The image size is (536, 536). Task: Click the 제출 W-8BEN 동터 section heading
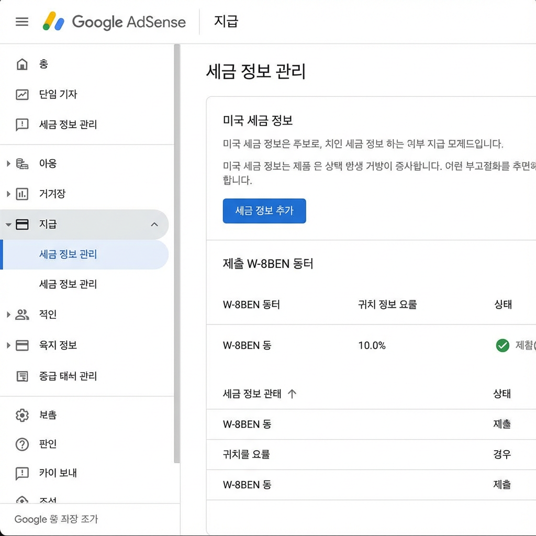coord(268,264)
